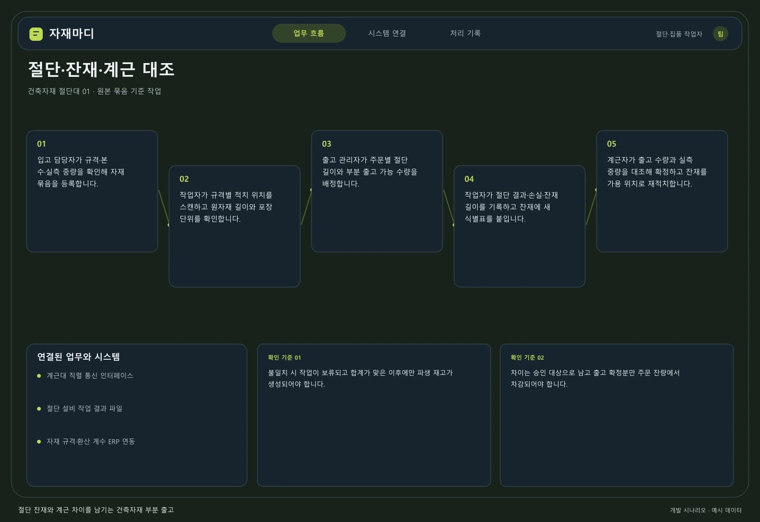The width and height of the screenshot is (760, 522).
Task: Click the 확인 기준 01 label
Action: 285,357
